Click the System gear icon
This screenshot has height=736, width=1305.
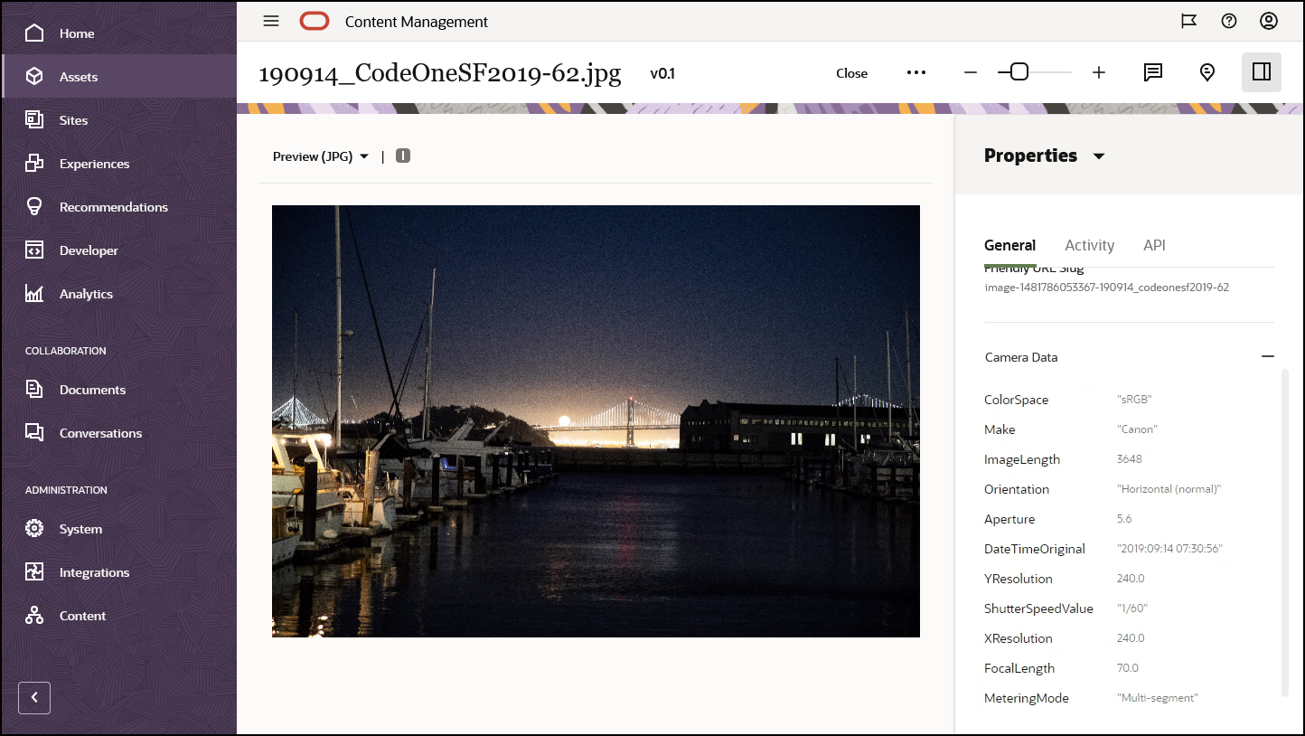(34, 529)
